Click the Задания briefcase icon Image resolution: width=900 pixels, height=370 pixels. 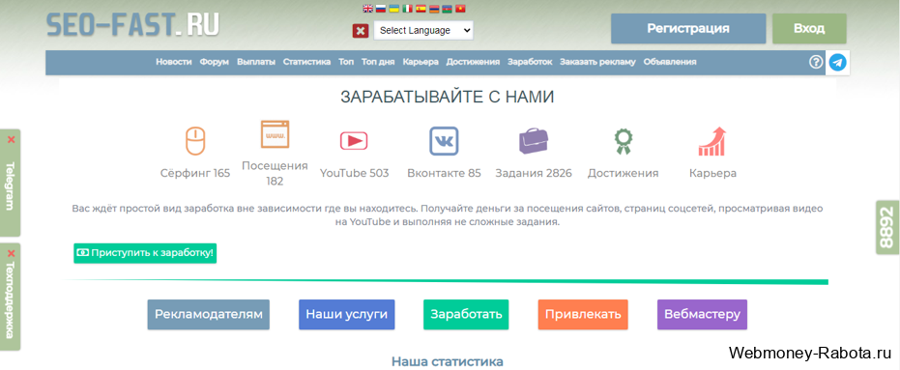pyautogui.click(x=534, y=141)
